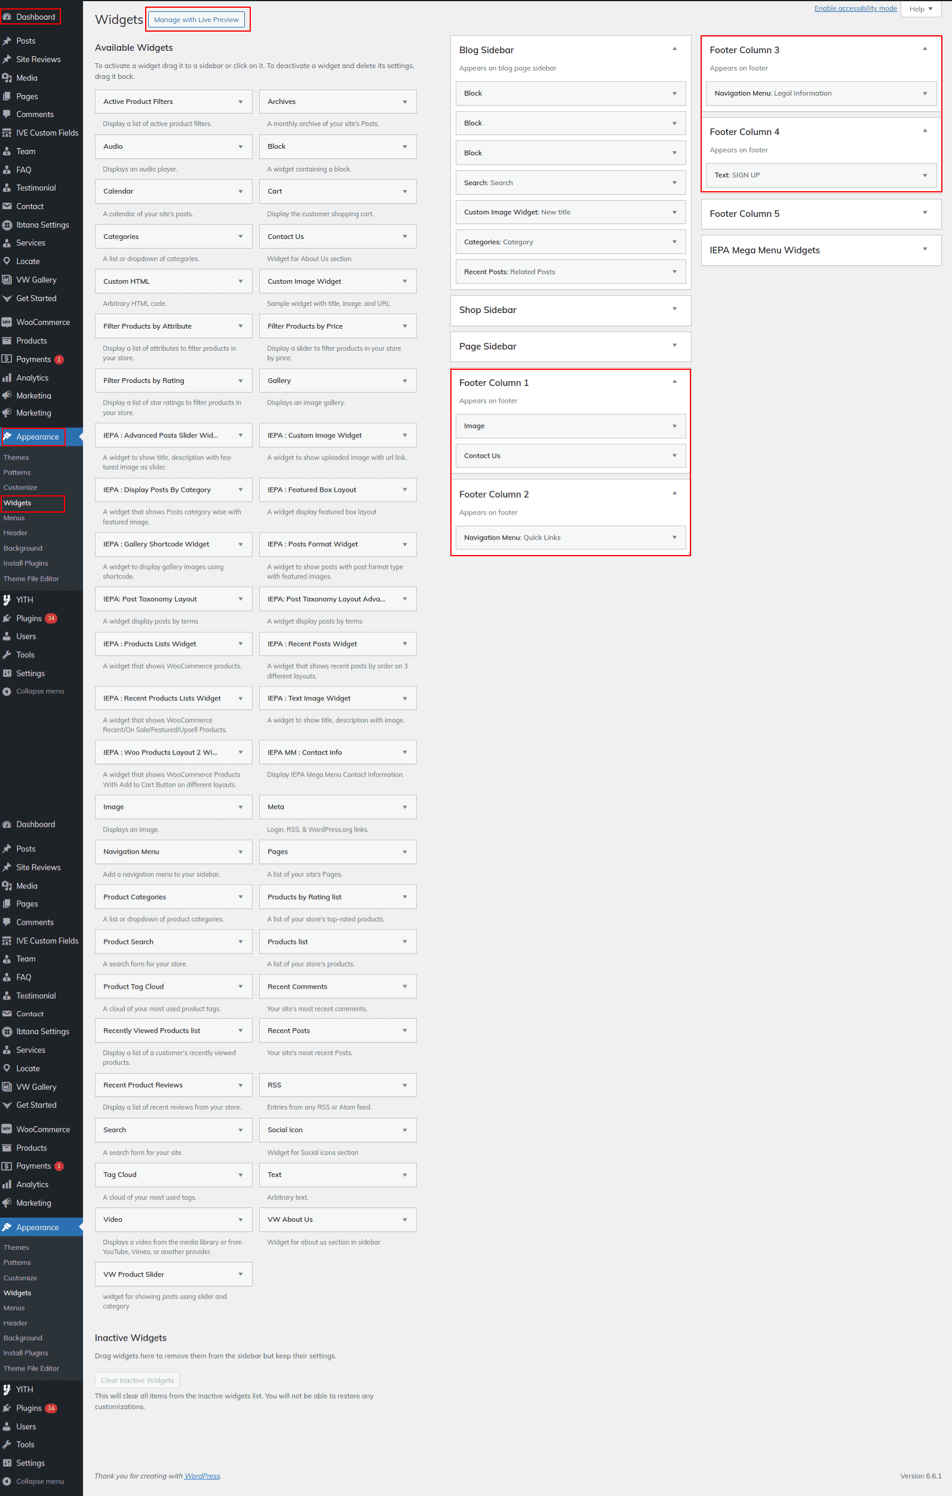Click the WooCommerce icon in the upper sidebar menu
The image size is (952, 1496).
tap(7, 322)
